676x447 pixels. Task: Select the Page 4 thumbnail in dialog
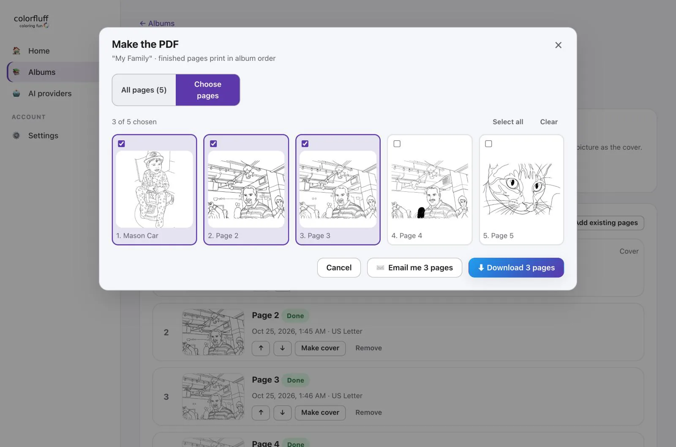(x=430, y=189)
